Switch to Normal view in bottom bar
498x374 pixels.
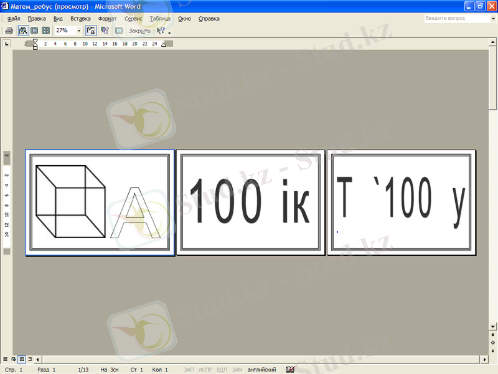tap(6, 360)
